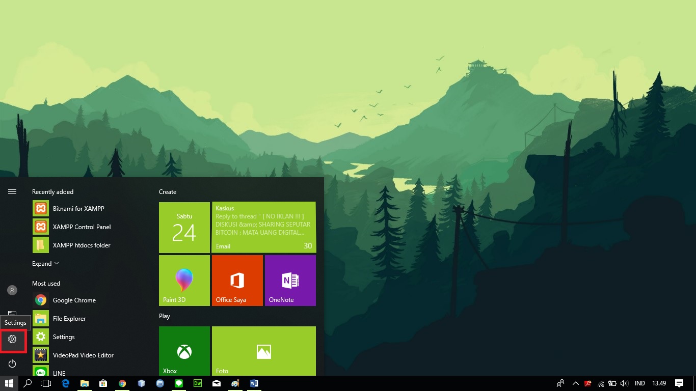Show hidden system tray icons

click(x=576, y=383)
